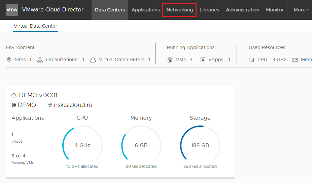Open the Networking menu
This screenshot has width=312, height=183.
point(179,10)
